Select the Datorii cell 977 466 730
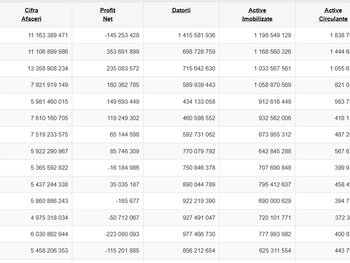 [199, 234]
